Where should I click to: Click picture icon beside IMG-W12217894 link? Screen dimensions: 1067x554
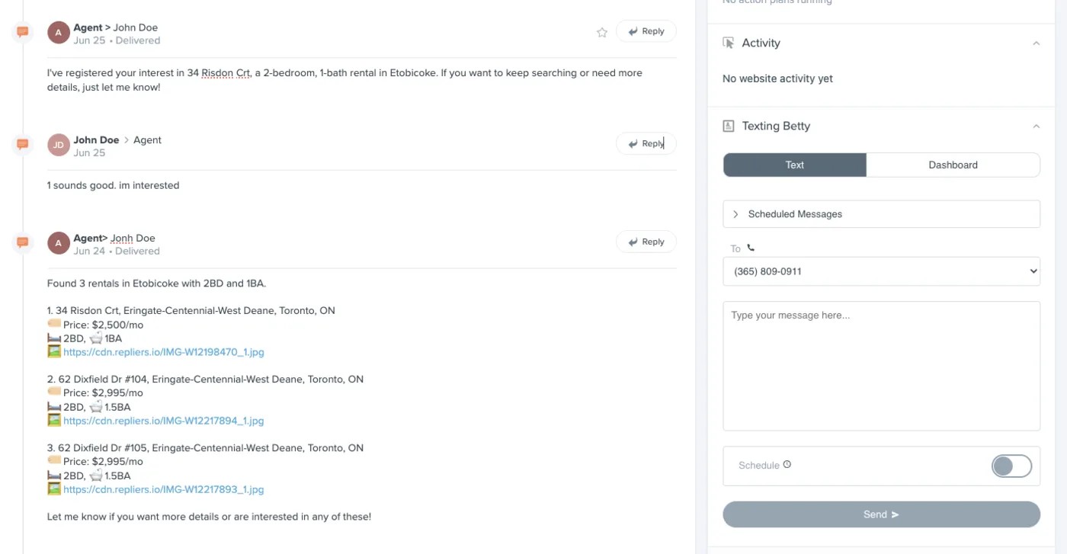pyautogui.click(x=54, y=421)
